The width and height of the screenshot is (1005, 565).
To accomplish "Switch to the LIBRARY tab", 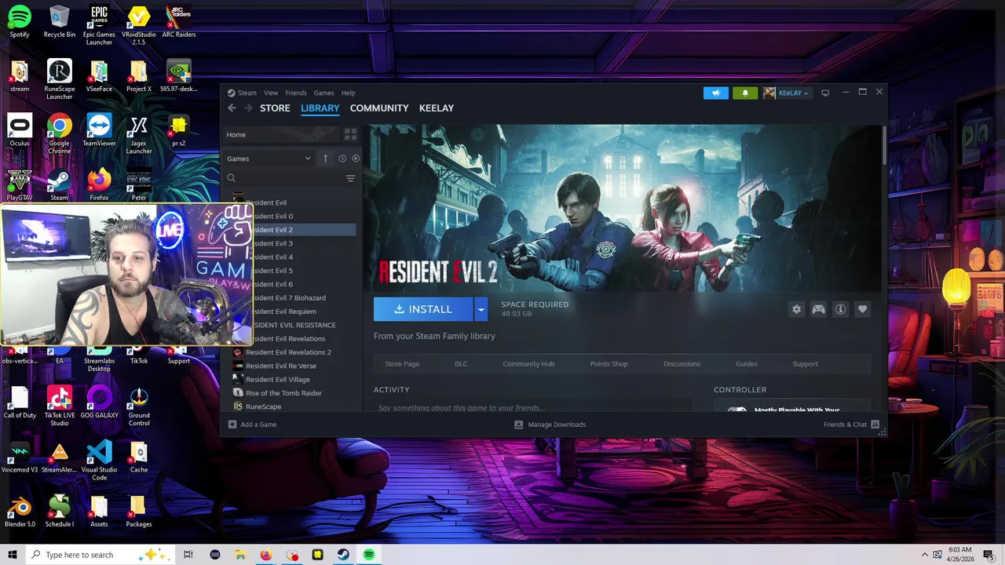I will [320, 108].
